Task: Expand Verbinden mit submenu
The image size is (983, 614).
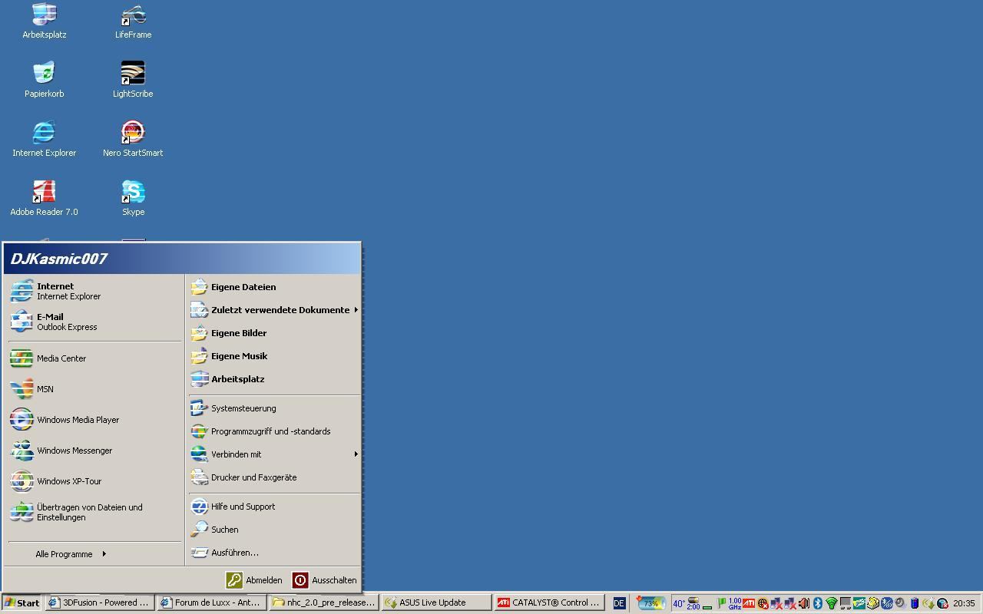Action: 274,454
